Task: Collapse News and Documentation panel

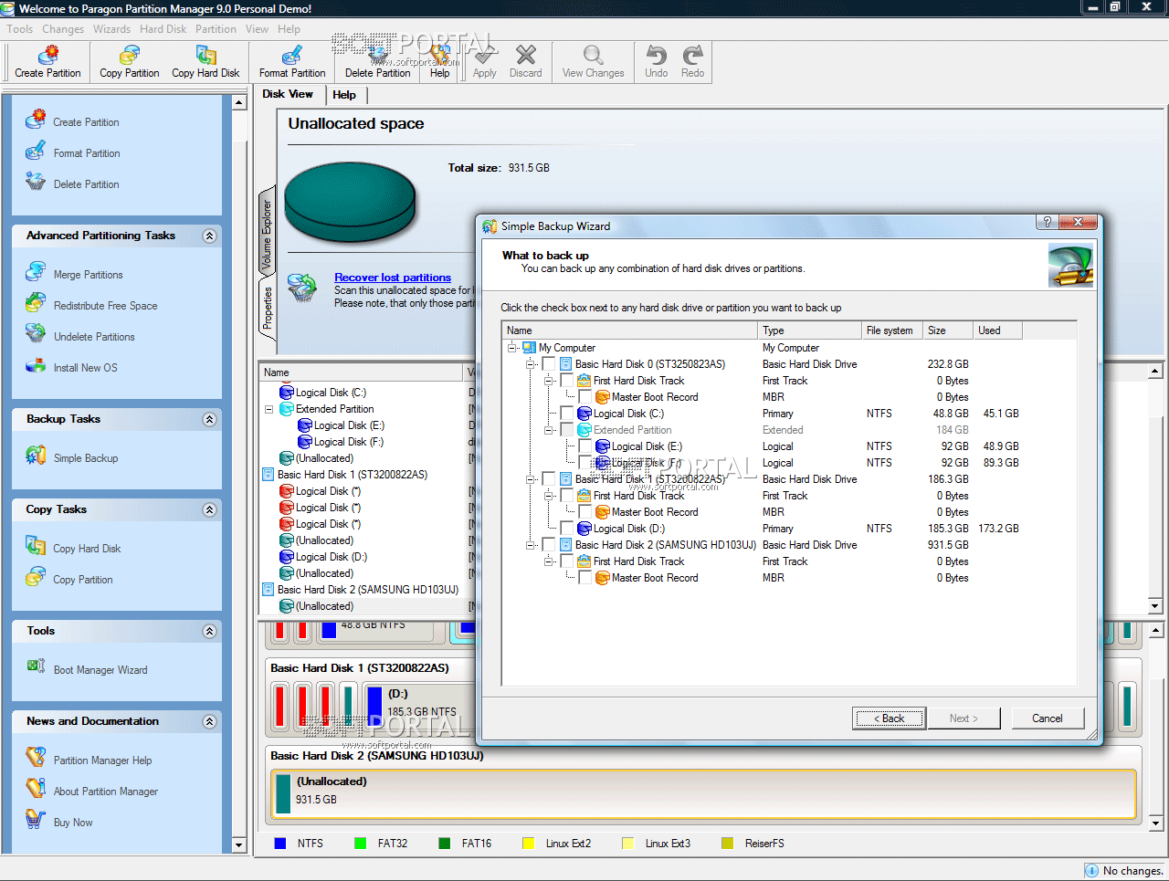Action: click(209, 721)
